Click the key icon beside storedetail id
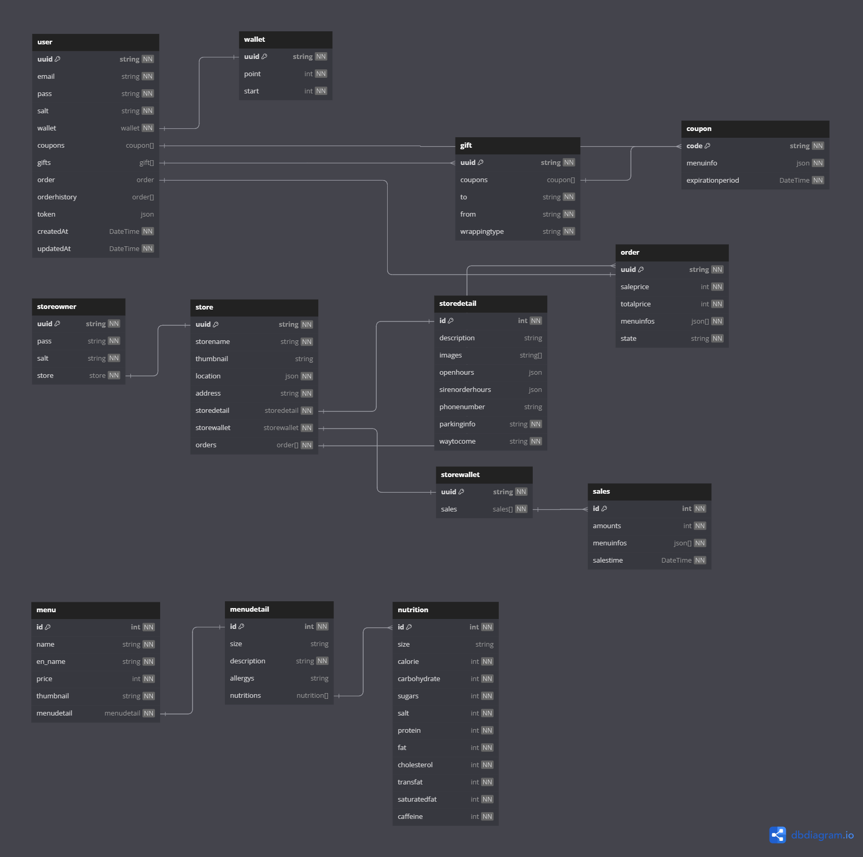The width and height of the screenshot is (863, 857). tap(451, 321)
